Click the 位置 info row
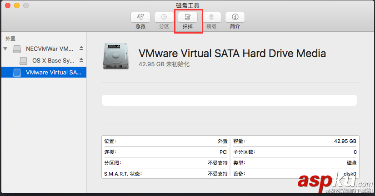Image resolution: width=375 pixels, height=196 pixels. click(166, 141)
